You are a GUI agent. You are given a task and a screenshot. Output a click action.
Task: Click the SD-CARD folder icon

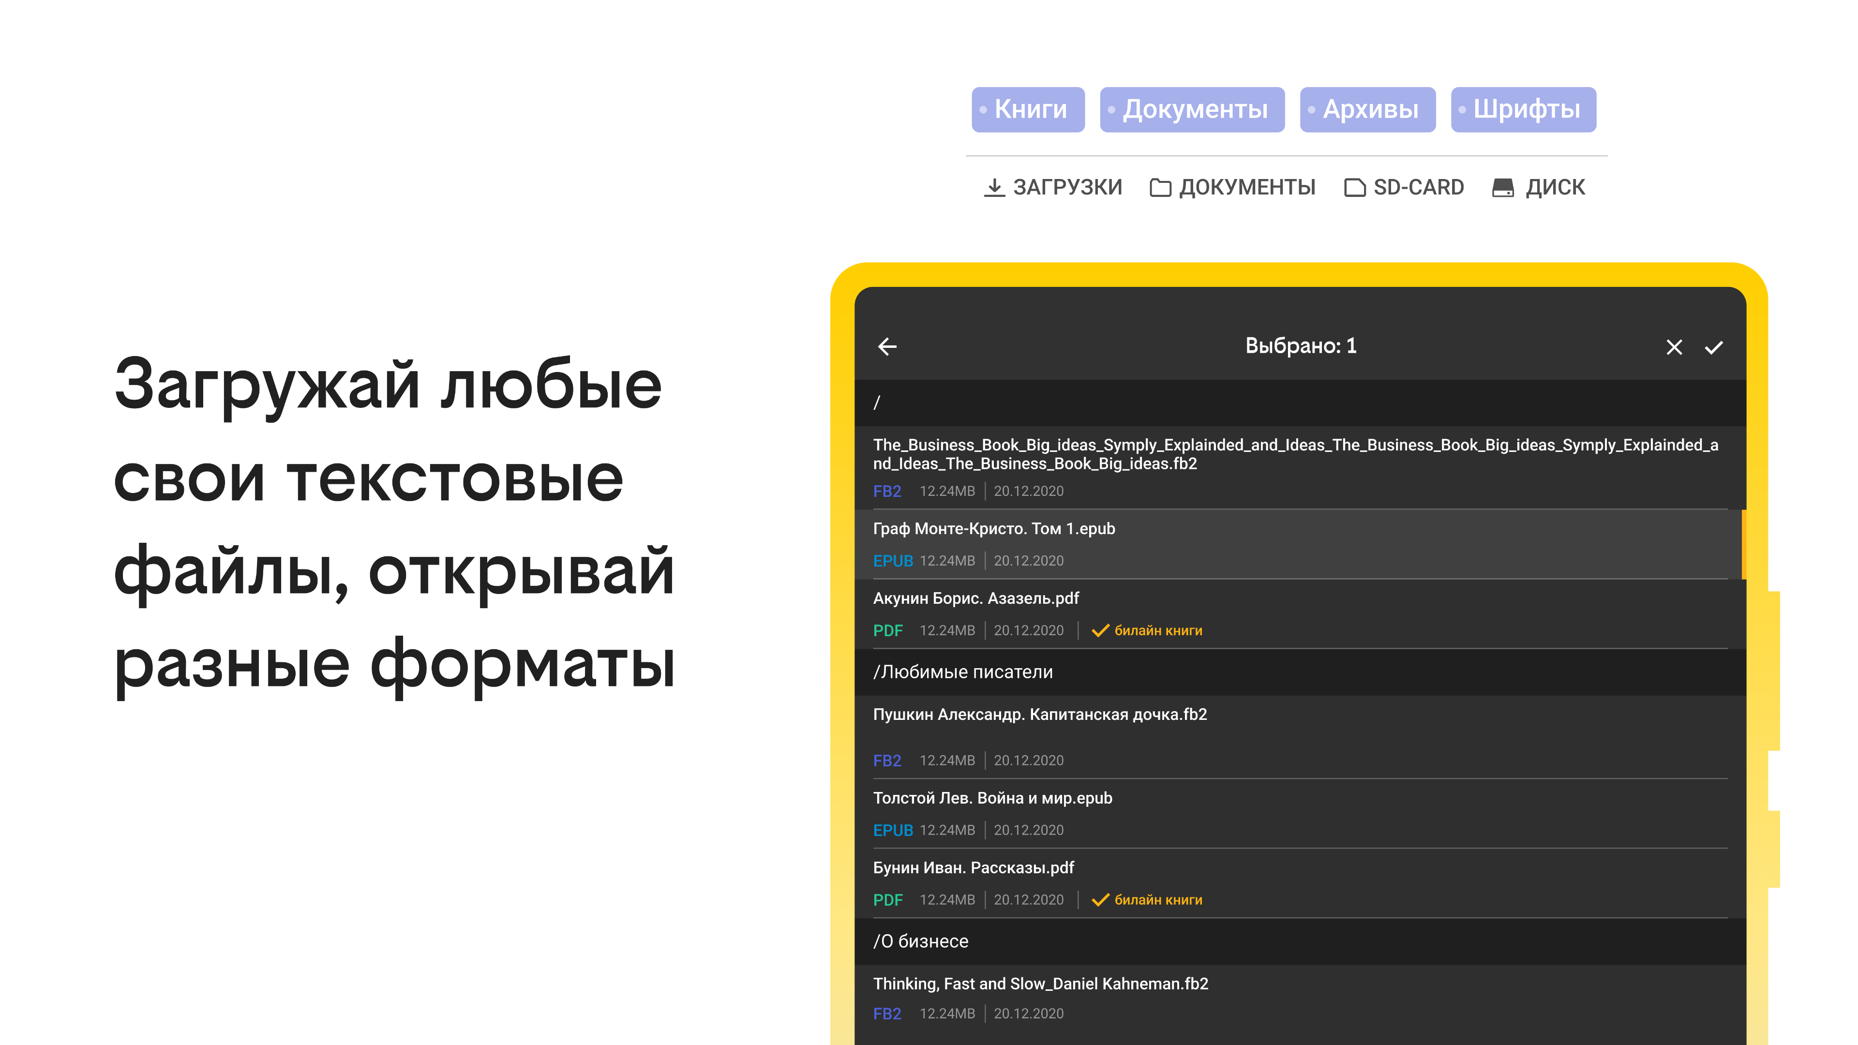pyautogui.click(x=1355, y=188)
